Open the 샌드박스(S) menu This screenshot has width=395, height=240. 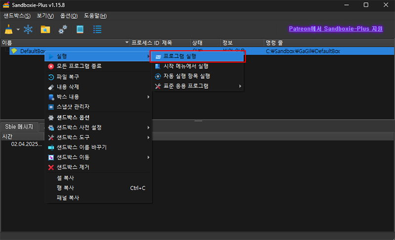coord(17,16)
